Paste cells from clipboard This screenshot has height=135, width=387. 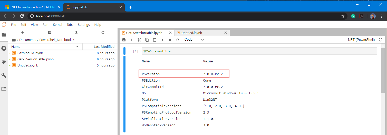pos(155,40)
